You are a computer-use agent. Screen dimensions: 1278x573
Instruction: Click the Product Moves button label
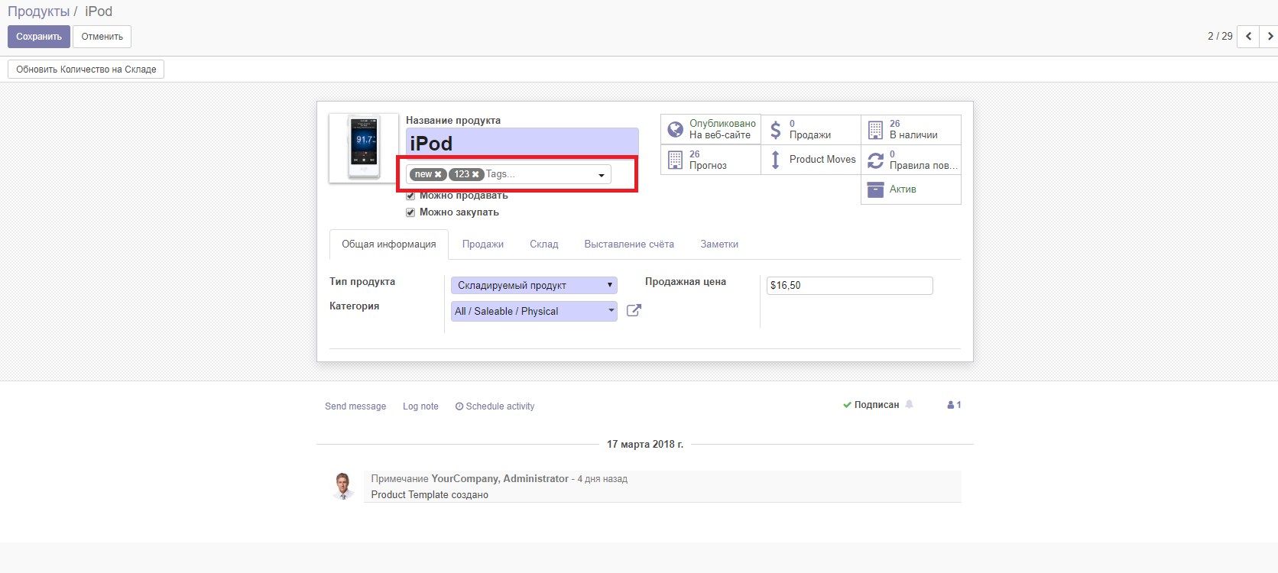coord(822,159)
